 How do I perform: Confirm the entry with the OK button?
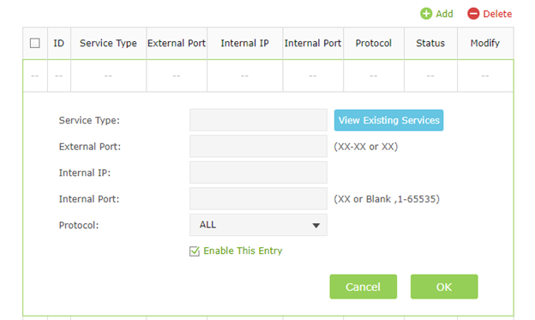pos(444,287)
